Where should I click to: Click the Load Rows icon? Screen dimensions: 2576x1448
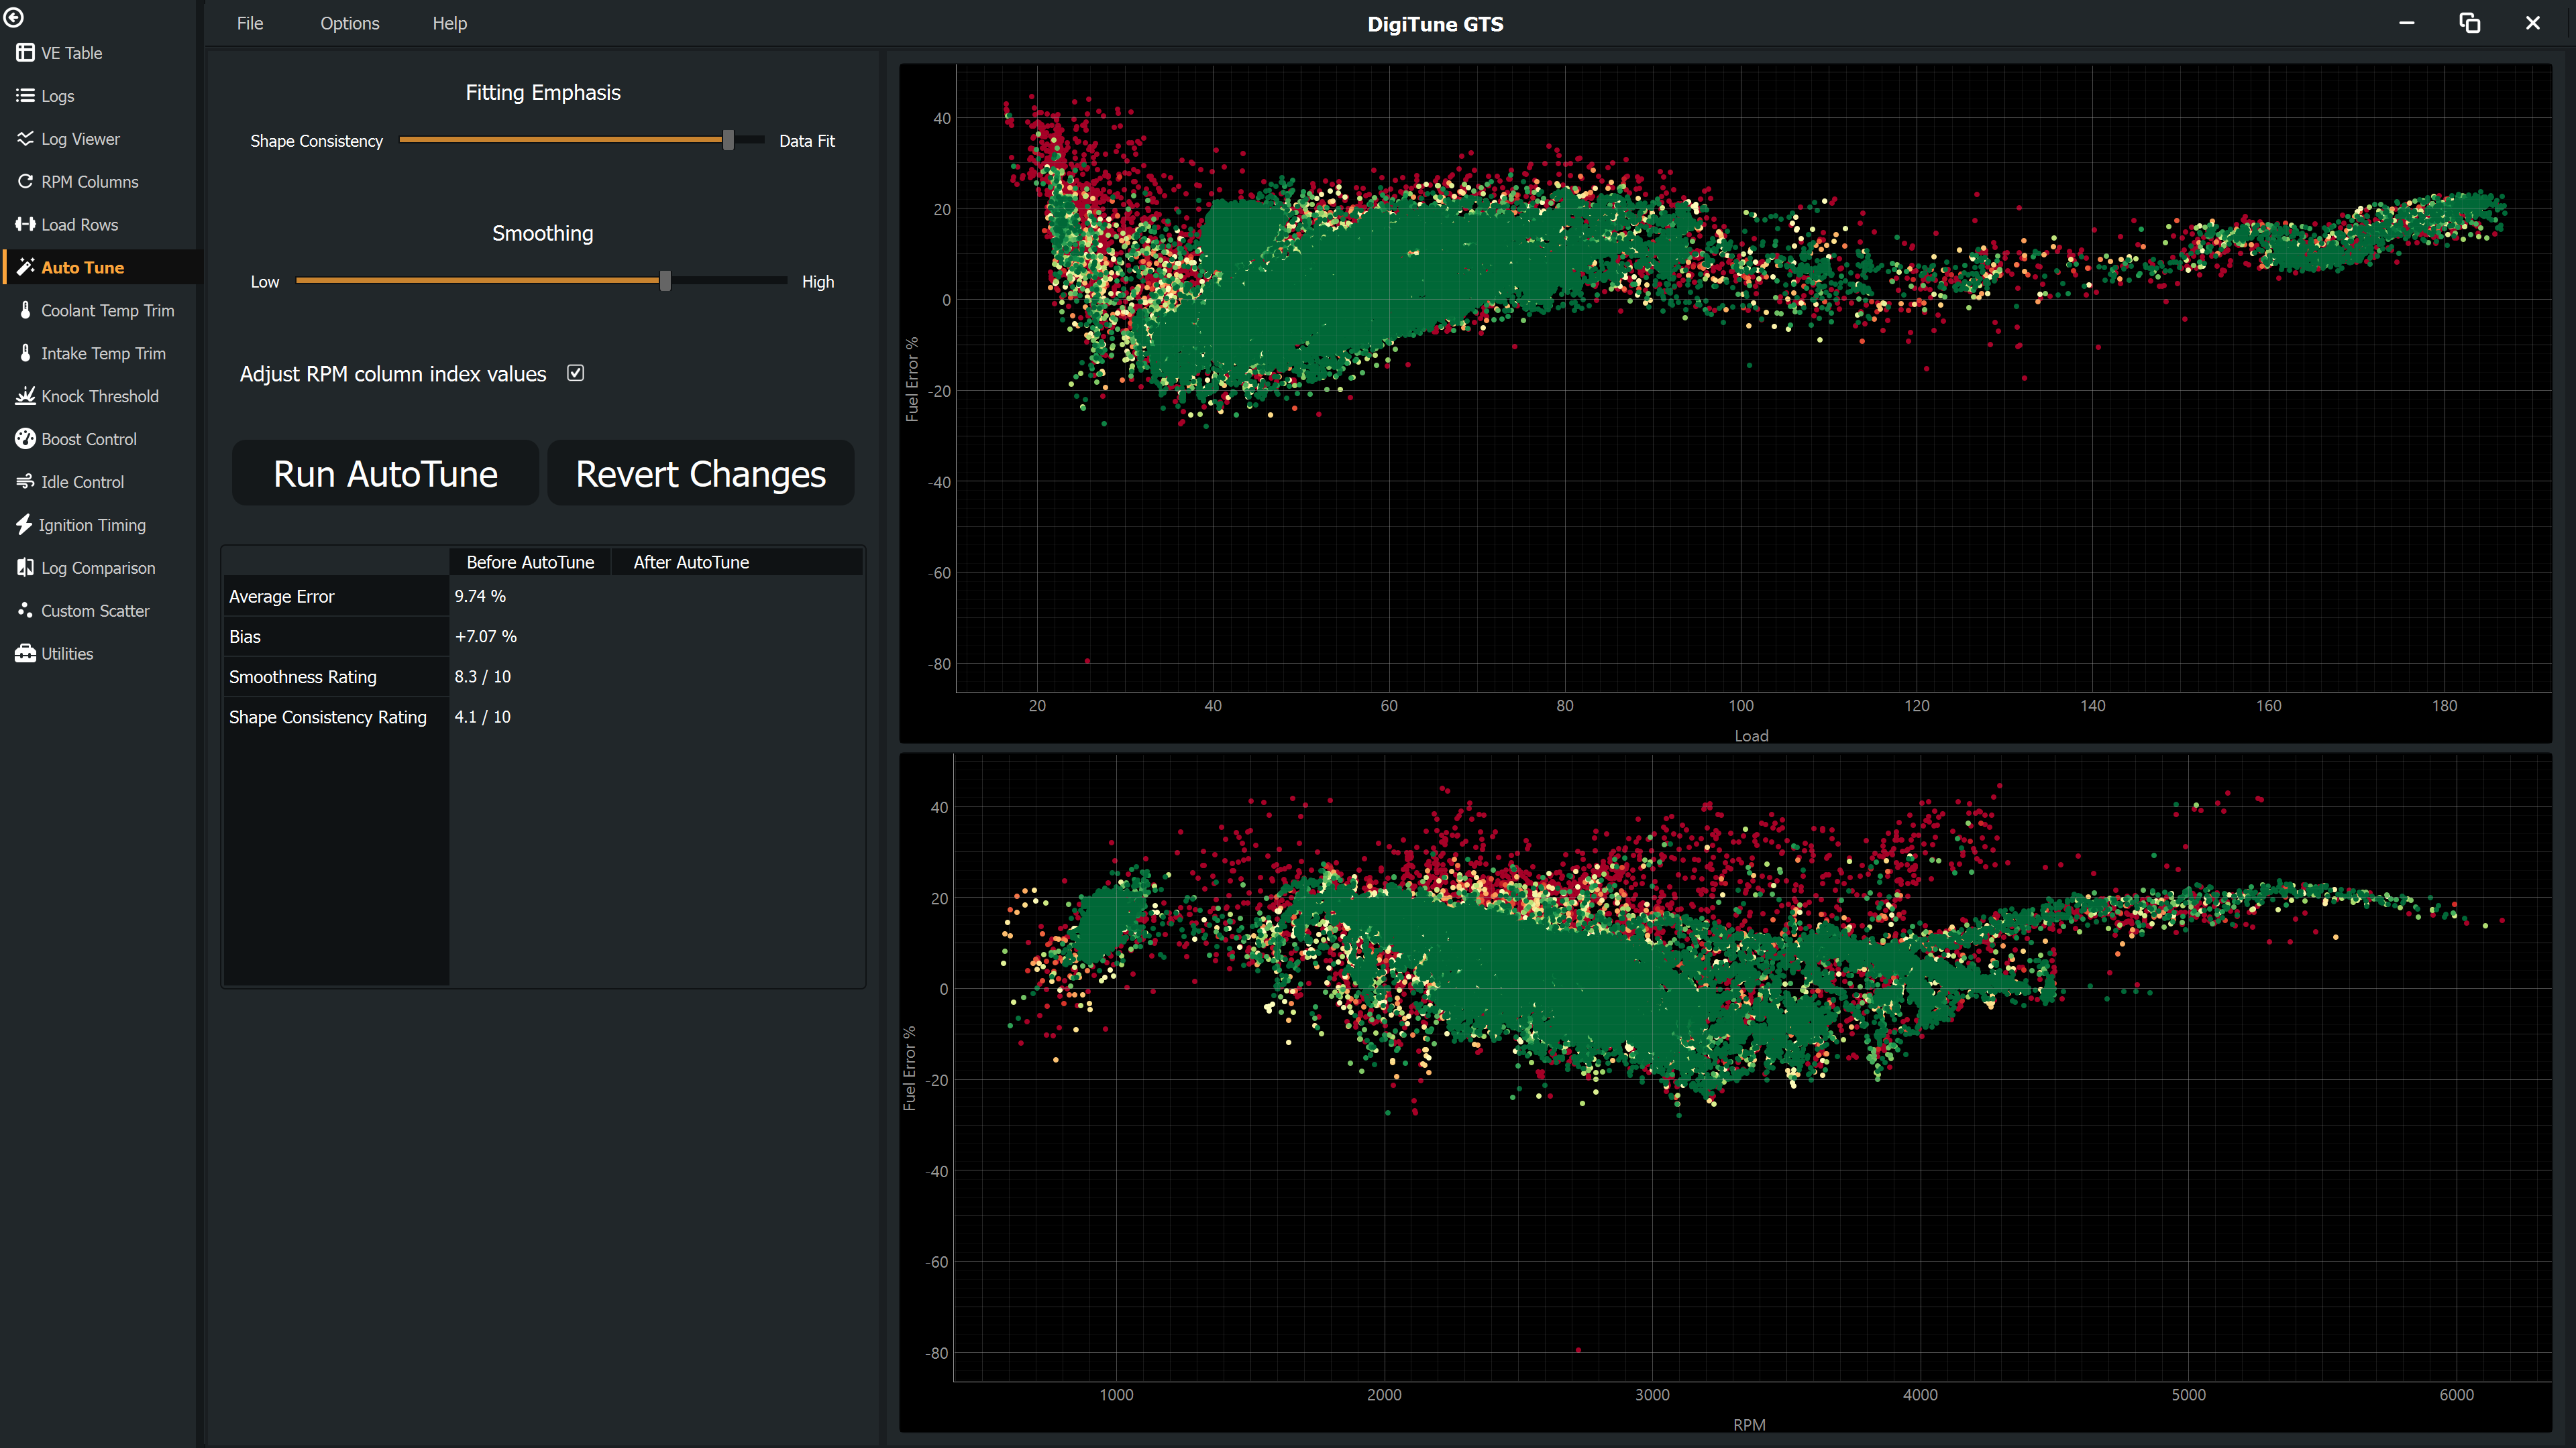(x=25, y=225)
